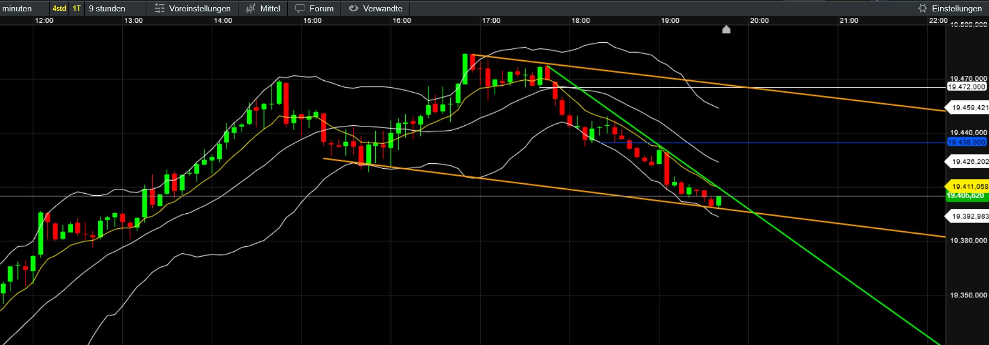Open the Verwandte related-instruments button
Viewport: 989px width, 345px height.
tap(375, 8)
